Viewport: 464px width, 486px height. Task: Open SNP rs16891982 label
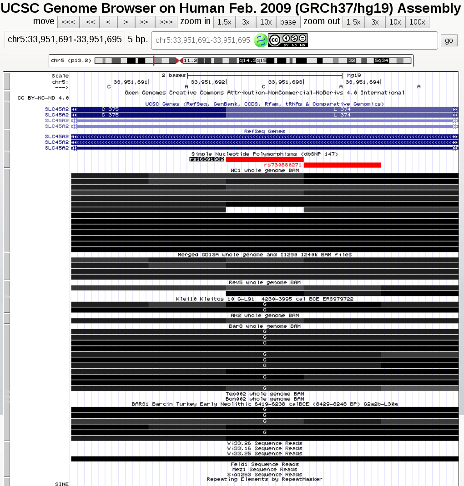point(207,159)
